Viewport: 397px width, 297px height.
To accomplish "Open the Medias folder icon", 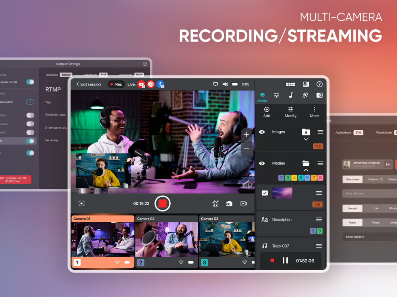I will coord(306,163).
